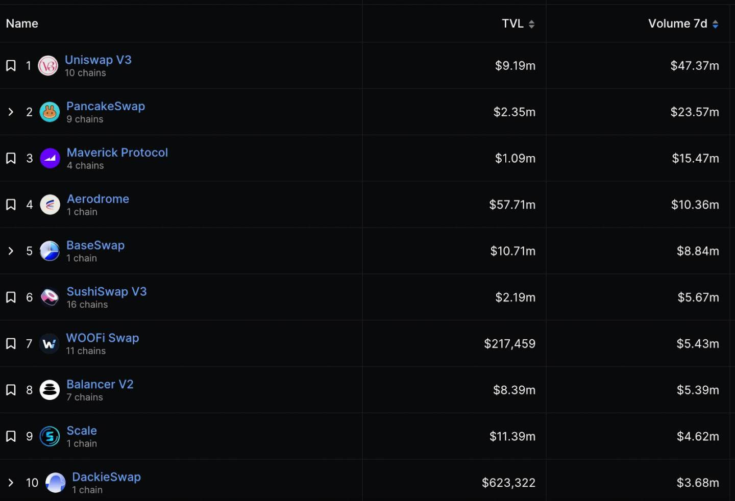Screen dimensions: 735x501
Task: Open the Aerodrome protocol link
Action: click(98, 199)
